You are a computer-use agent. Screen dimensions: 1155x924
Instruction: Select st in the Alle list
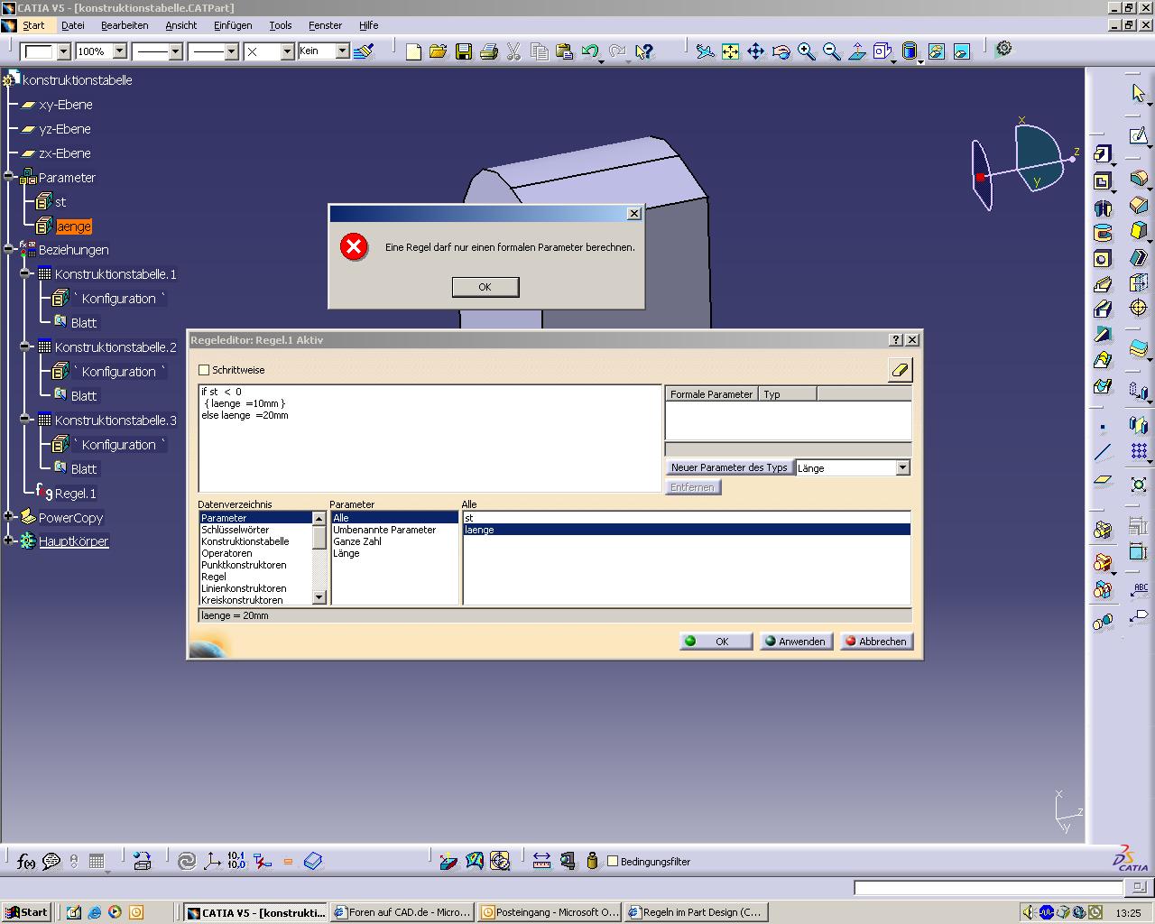(x=687, y=518)
